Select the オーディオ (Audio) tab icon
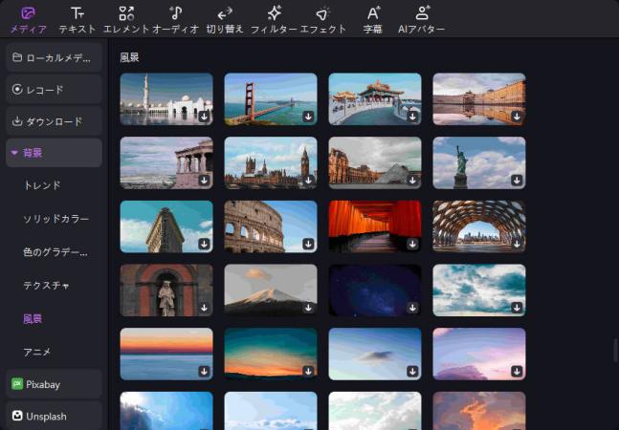 (x=175, y=19)
